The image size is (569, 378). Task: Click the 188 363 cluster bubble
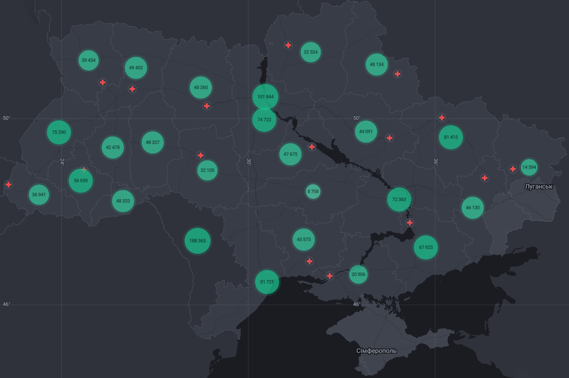(197, 241)
